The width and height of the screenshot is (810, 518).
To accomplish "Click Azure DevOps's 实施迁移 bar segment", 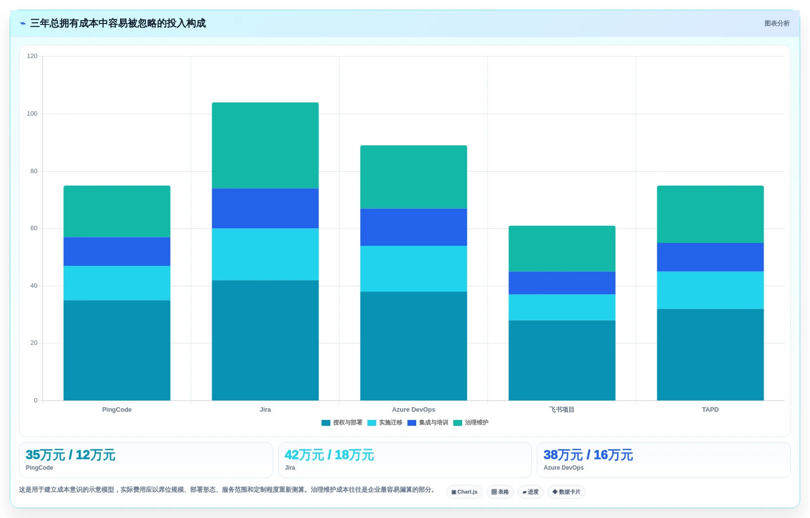I will (414, 269).
